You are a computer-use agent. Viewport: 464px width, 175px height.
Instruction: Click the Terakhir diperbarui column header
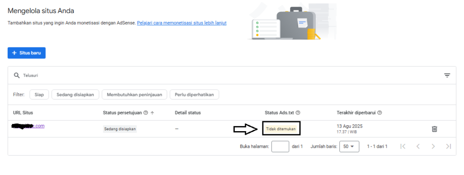[356, 113]
